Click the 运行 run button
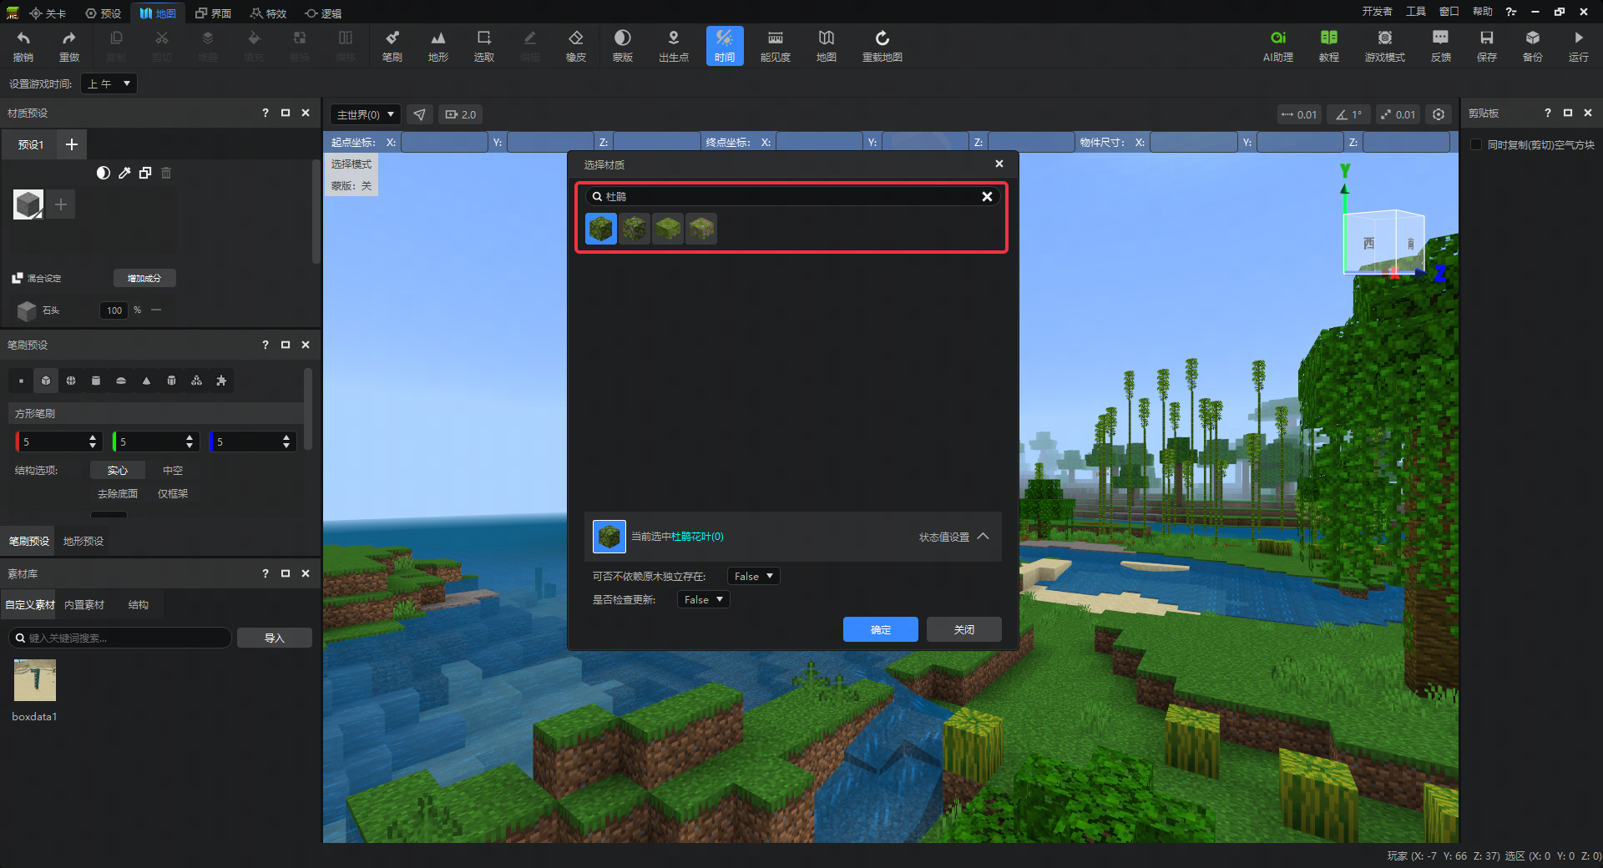The width and height of the screenshot is (1603, 868). (x=1578, y=46)
